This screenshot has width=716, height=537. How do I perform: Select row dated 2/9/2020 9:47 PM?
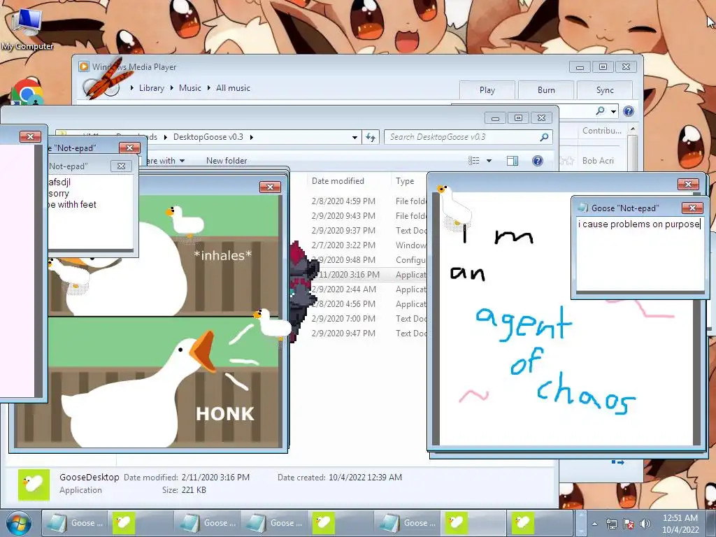pos(368,333)
